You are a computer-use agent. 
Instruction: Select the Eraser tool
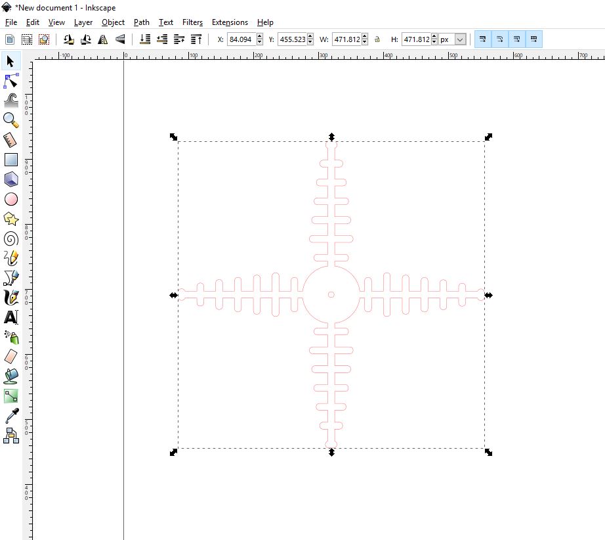tap(10, 357)
